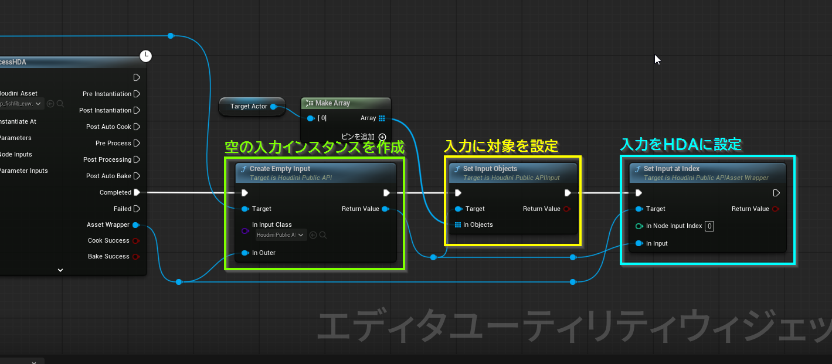
Task: Open the Houdini Asset selection dropdown
Action: [22, 104]
